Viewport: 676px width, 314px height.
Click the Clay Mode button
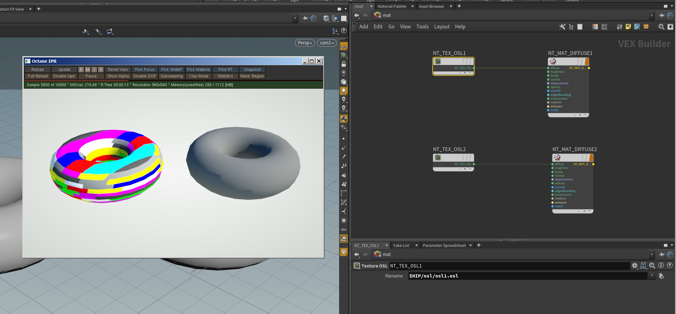coord(198,76)
